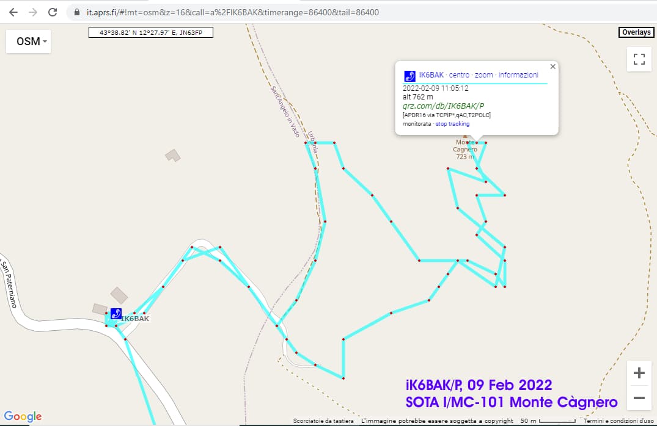Open the Overlays control
This screenshot has height=426, width=657.
(x=636, y=32)
